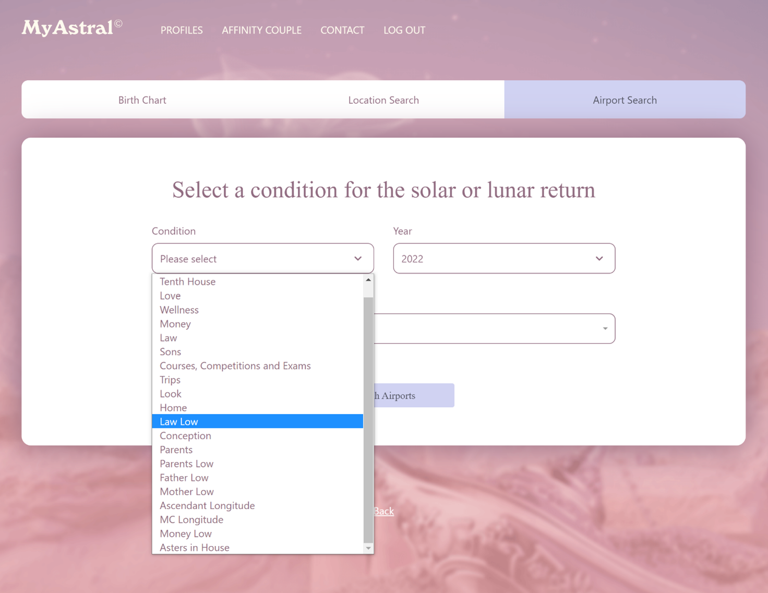Open the CONTACT page
The width and height of the screenshot is (768, 593).
342,30
